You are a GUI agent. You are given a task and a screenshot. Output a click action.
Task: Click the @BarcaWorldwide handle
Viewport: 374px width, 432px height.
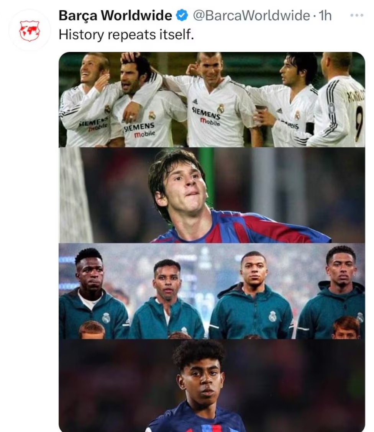(251, 15)
